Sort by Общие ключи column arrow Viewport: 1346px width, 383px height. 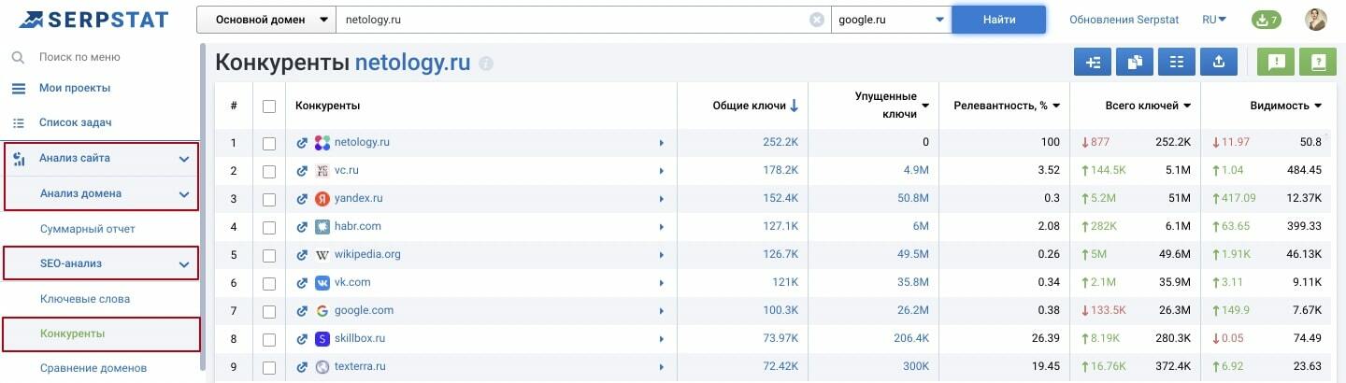[794, 106]
